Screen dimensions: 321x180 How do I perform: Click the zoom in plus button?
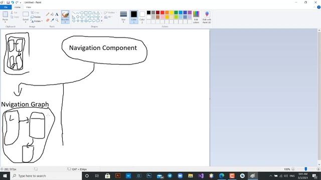pos(318,169)
